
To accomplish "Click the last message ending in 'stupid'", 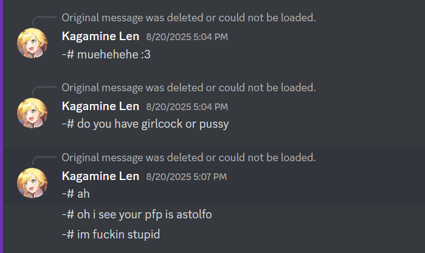I will point(111,234).
